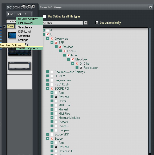Collapse the SFP folder node
Viewport: 154px width, 155px height.
[52, 43]
